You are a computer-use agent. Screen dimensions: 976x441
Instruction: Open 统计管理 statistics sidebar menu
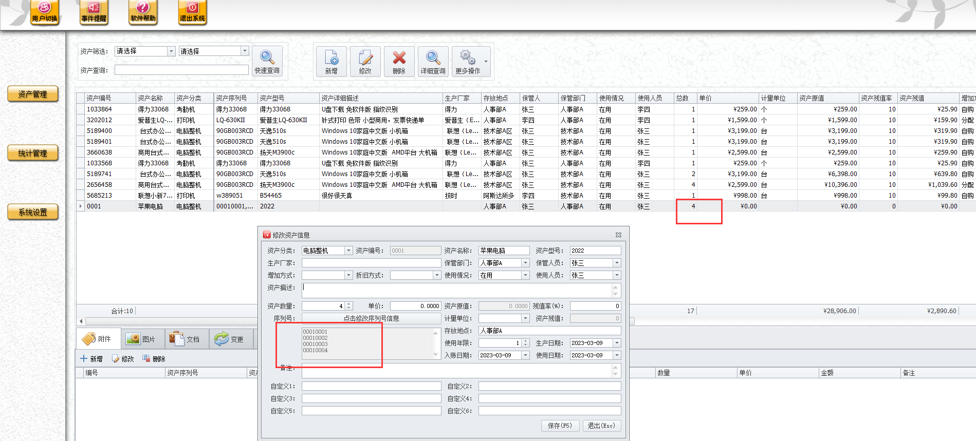click(x=33, y=153)
